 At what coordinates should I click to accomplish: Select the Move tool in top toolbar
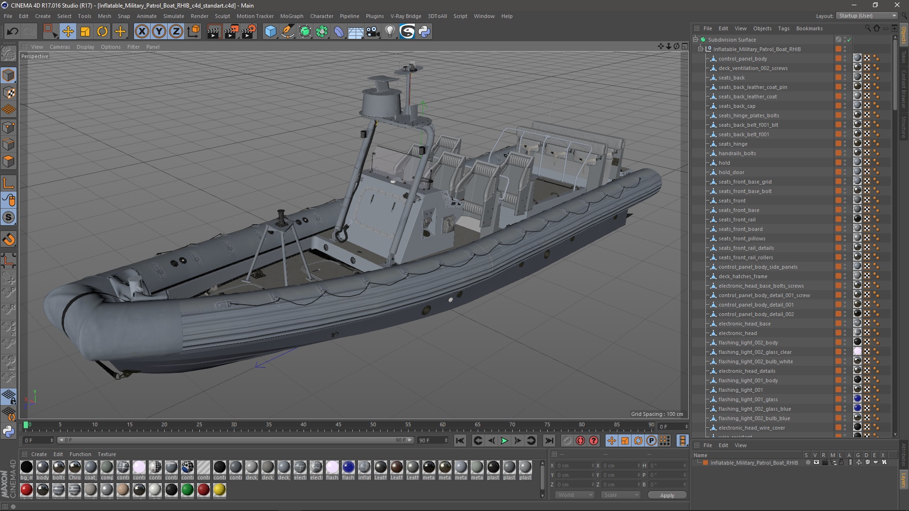[68, 32]
